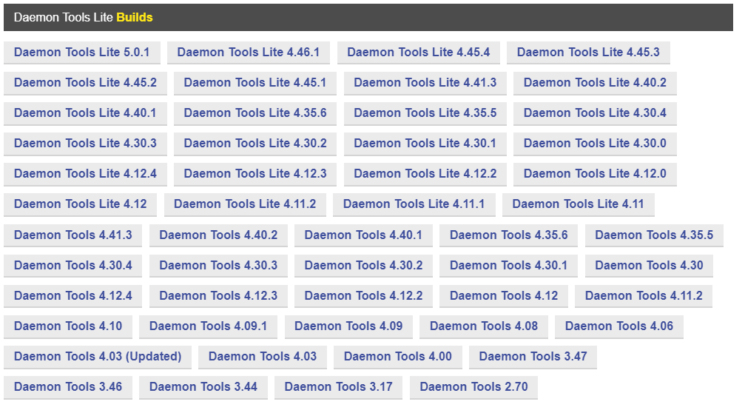
Task: Visit Daemon Tools Lite 4.30.4
Action: (x=595, y=113)
